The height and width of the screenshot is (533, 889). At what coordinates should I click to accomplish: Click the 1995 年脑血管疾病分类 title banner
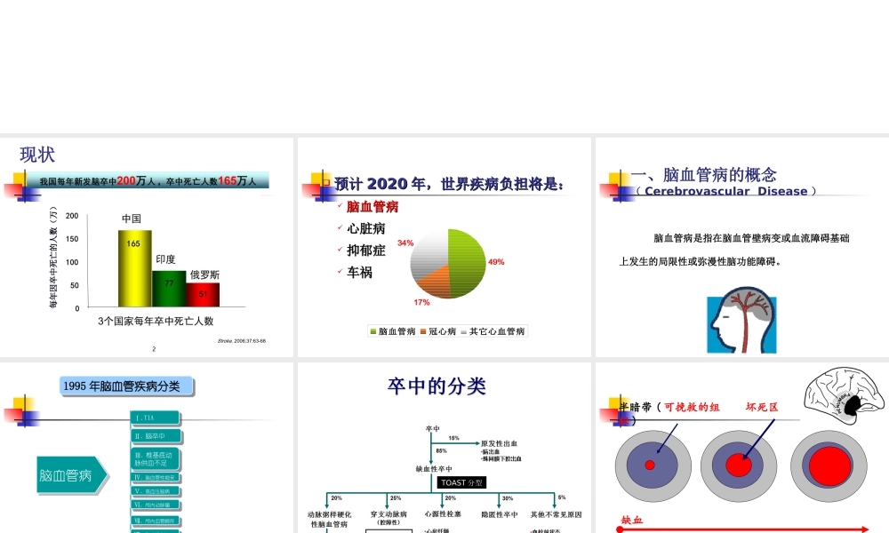coord(126,386)
